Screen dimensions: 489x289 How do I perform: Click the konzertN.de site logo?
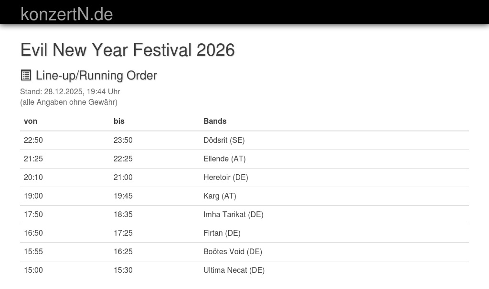point(66,14)
